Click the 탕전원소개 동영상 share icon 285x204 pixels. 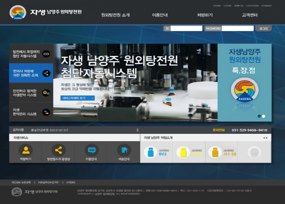point(59,150)
